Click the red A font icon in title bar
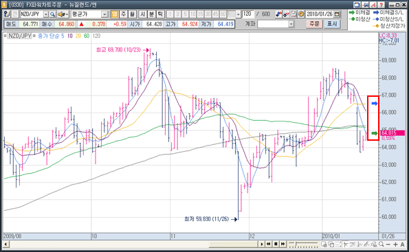The height and width of the screenshot is (252, 409). tap(373, 5)
